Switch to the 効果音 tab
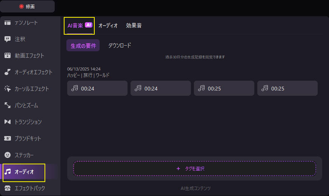 [134, 26]
